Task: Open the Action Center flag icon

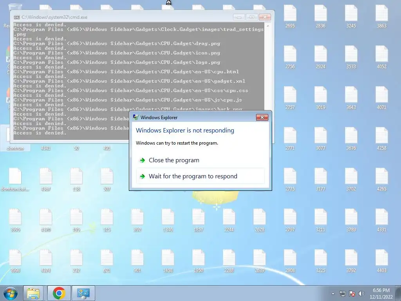Action: pos(352,294)
